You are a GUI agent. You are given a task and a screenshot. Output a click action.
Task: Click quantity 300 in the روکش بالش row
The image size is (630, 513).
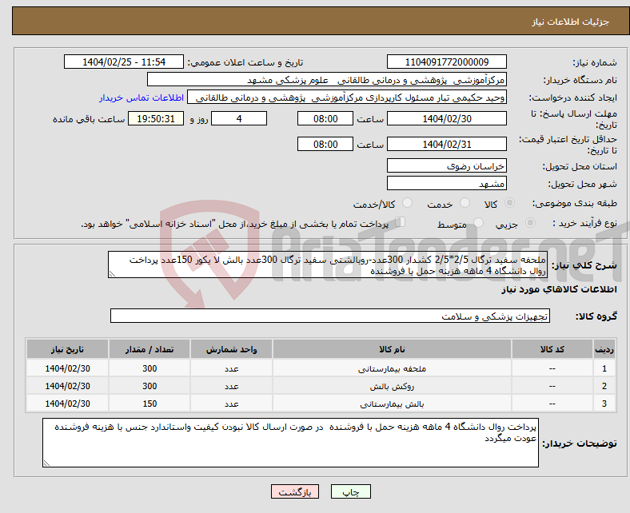(x=150, y=386)
